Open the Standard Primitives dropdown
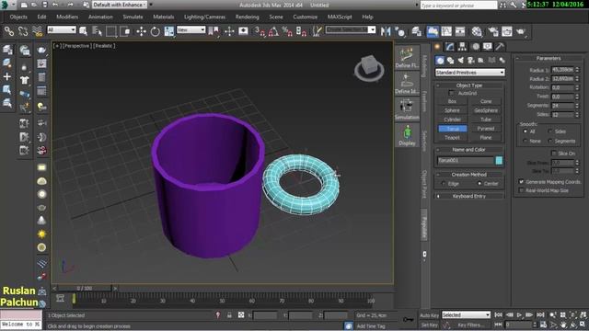The image size is (589, 331). pyautogui.click(x=469, y=72)
